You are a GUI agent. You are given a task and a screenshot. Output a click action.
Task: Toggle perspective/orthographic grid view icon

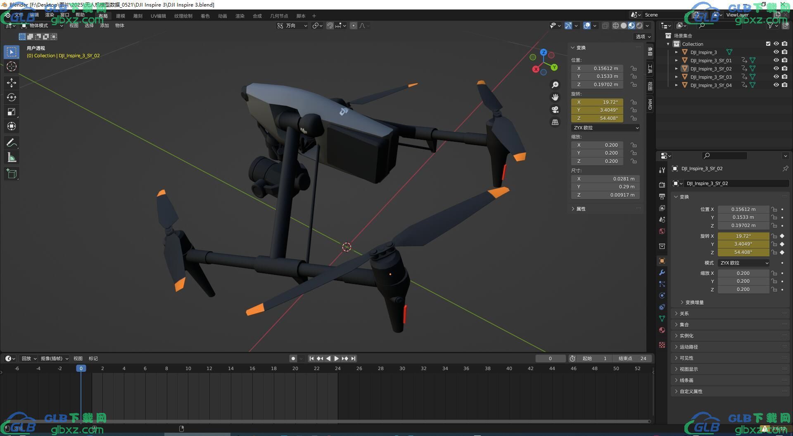pos(555,122)
